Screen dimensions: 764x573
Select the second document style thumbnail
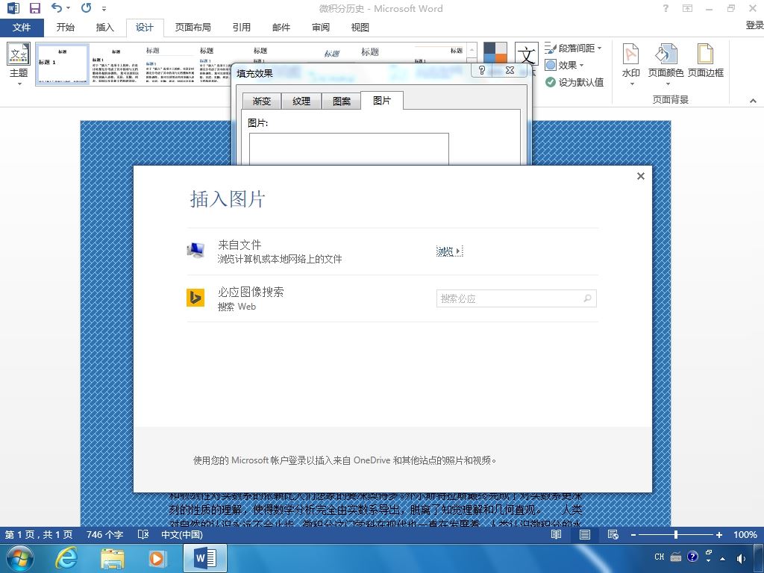(x=116, y=64)
